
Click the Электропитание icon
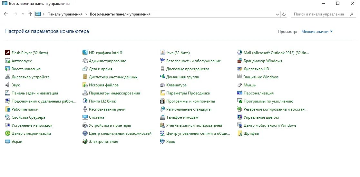click(x=85, y=142)
